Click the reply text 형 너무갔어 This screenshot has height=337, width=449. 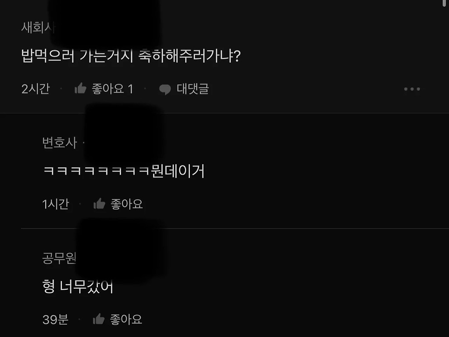pyautogui.click(x=78, y=286)
